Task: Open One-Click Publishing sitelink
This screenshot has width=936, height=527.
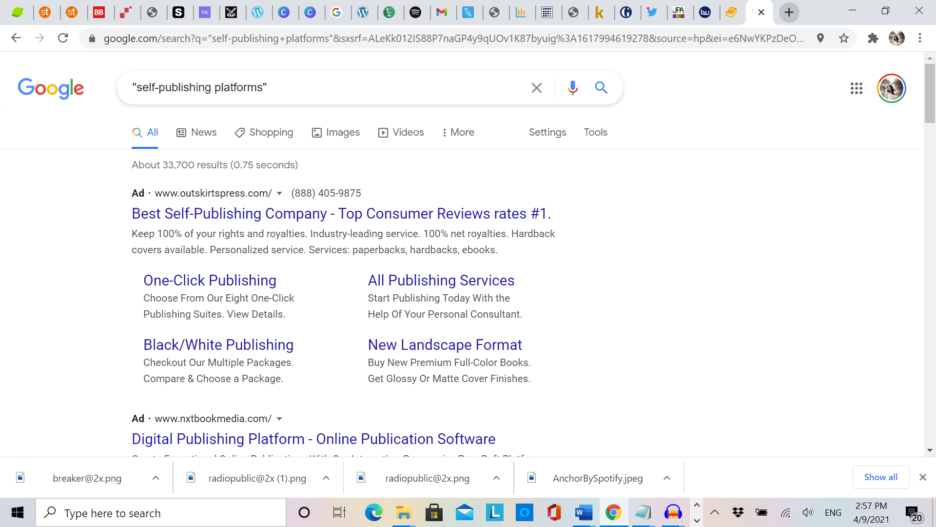Action: point(210,281)
